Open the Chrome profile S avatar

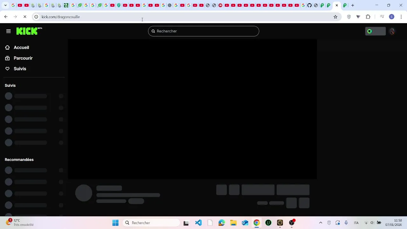click(392, 17)
